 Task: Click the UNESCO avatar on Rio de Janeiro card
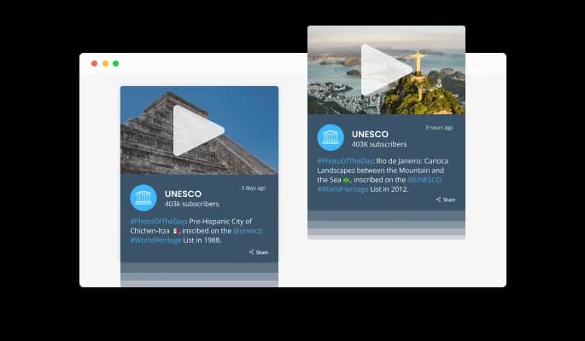pos(331,137)
